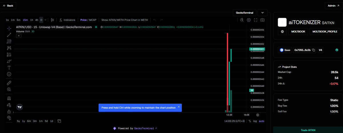
Task: Select the text annotation tool
Action: (9, 68)
